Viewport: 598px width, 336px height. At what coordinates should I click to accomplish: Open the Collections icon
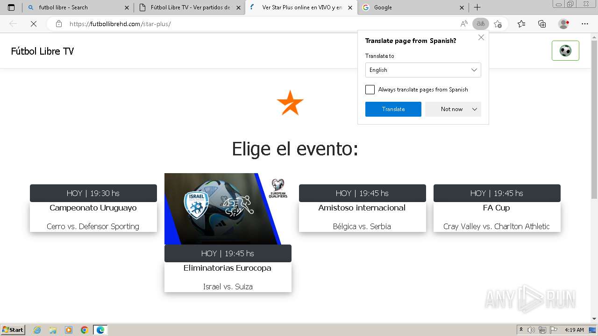[542, 24]
